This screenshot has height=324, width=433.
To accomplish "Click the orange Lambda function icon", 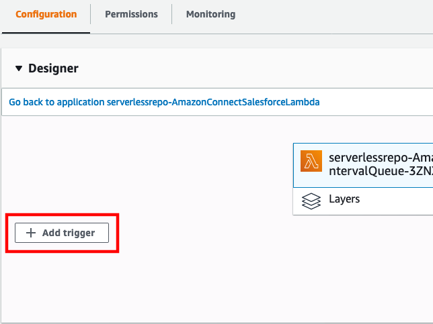I will [311, 161].
